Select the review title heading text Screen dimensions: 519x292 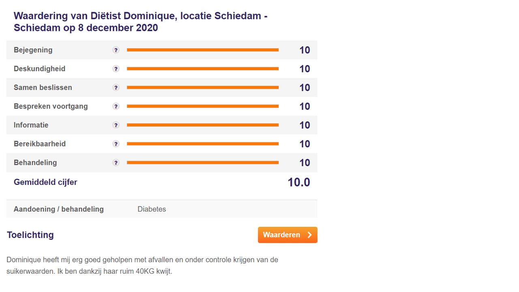coord(140,22)
